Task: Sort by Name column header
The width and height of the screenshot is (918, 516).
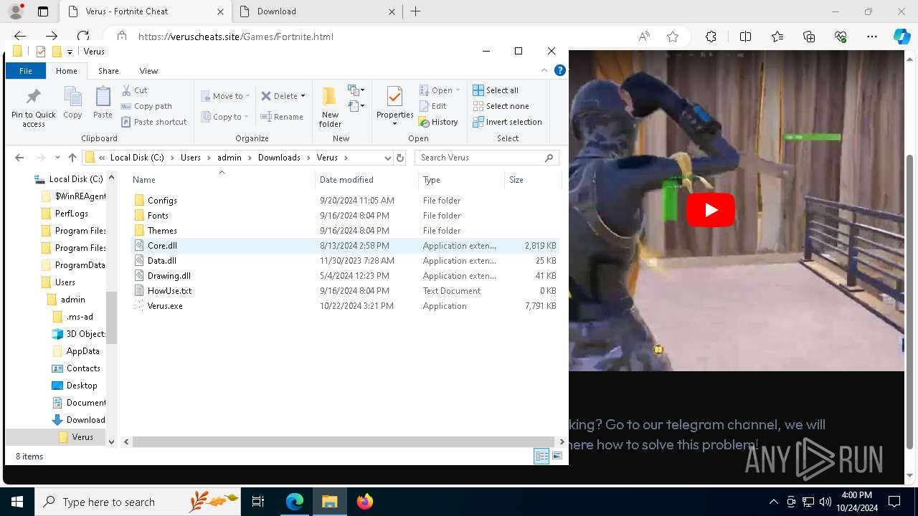Action: pyautogui.click(x=222, y=180)
